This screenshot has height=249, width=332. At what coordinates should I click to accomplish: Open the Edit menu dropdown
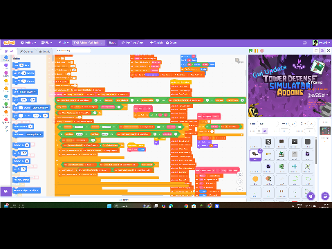[64, 43]
